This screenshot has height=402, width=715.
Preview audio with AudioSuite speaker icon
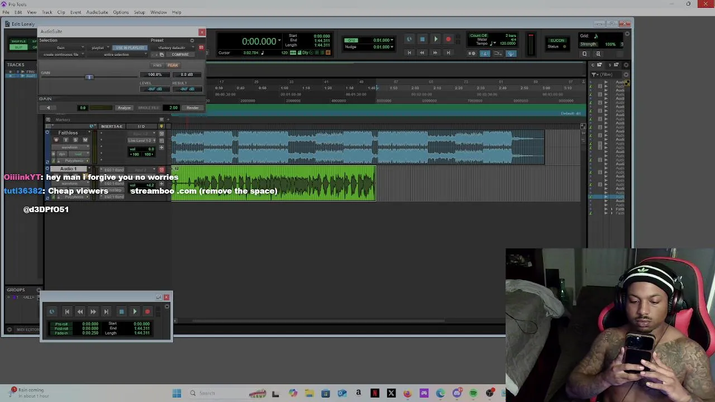[x=48, y=108]
